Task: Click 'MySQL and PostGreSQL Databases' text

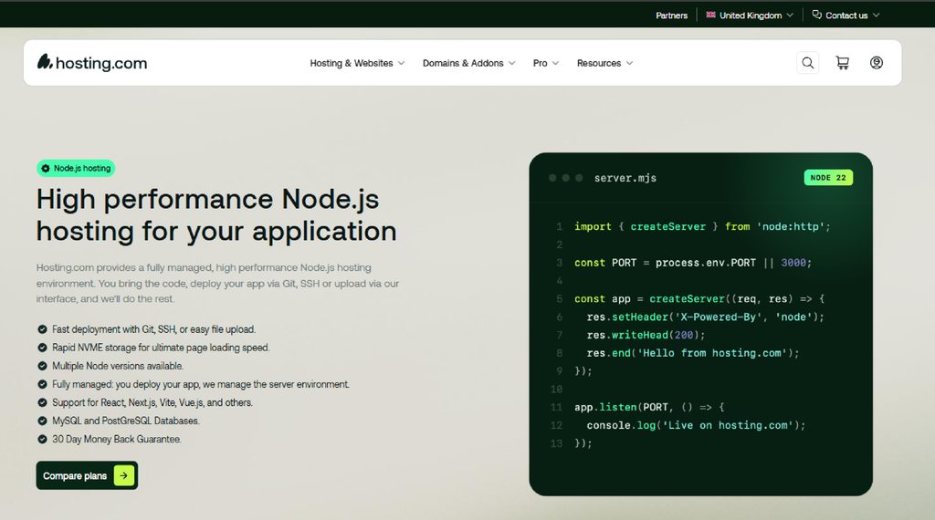Action: click(126, 421)
